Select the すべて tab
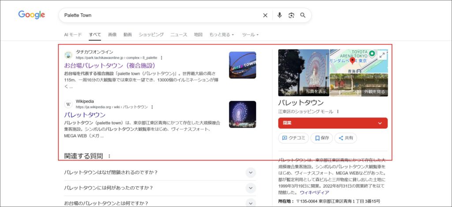Screen dimensions: 452x207 [95, 34]
